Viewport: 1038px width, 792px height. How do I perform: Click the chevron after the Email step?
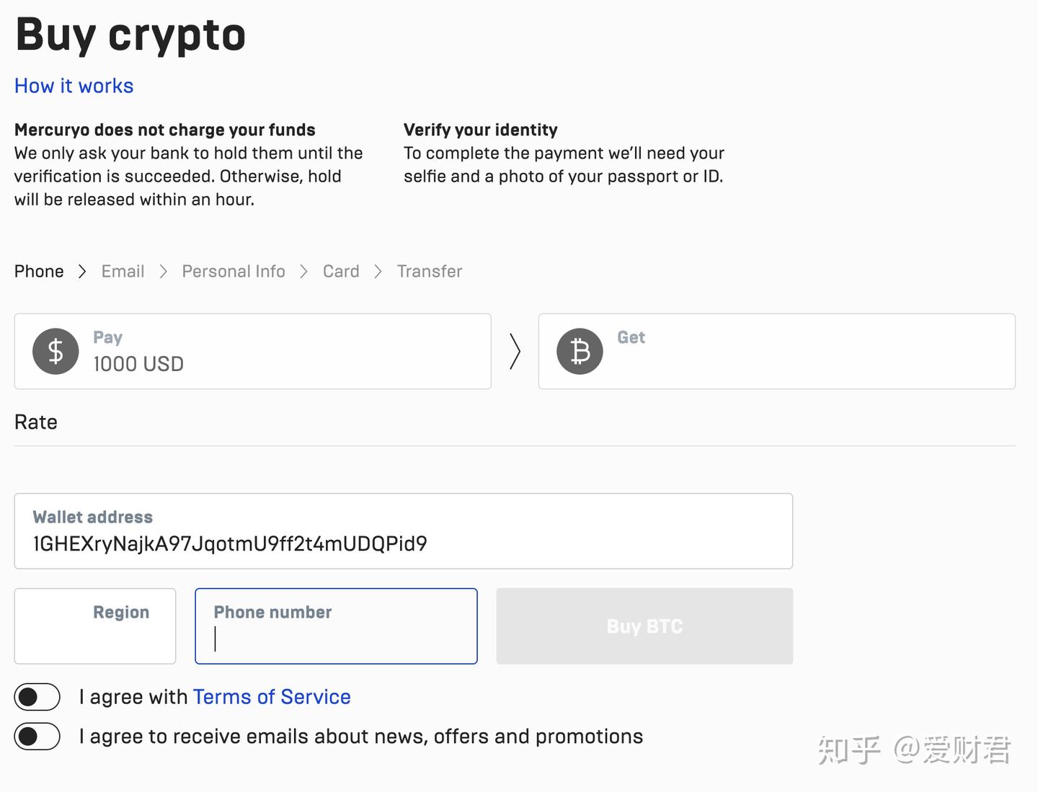tap(164, 272)
